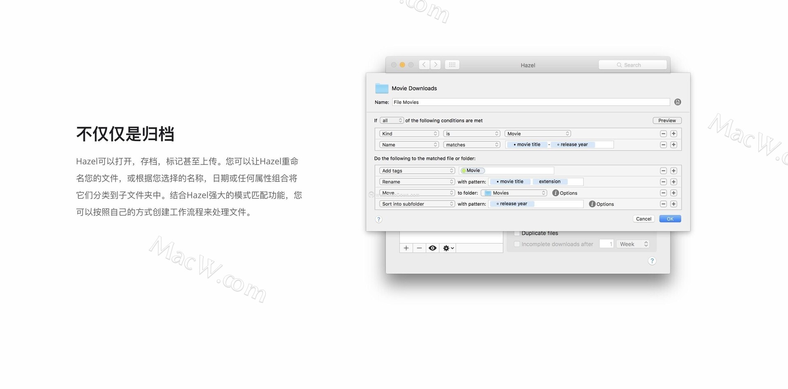Open the gear actions menu below rule list
788x389 pixels.
(448, 248)
